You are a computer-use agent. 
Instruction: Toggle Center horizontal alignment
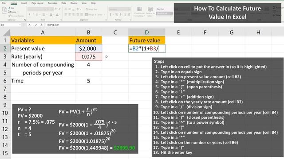70,15
